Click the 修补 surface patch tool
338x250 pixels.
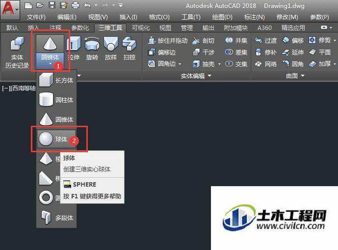click(x=265, y=52)
